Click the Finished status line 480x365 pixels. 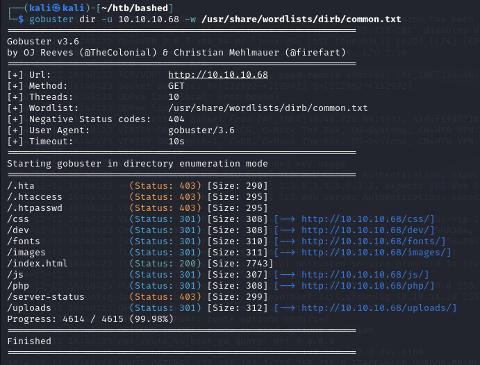click(x=29, y=341)
